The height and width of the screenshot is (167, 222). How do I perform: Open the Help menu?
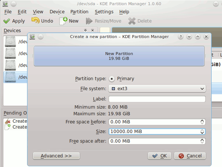[x=124, y=12]
